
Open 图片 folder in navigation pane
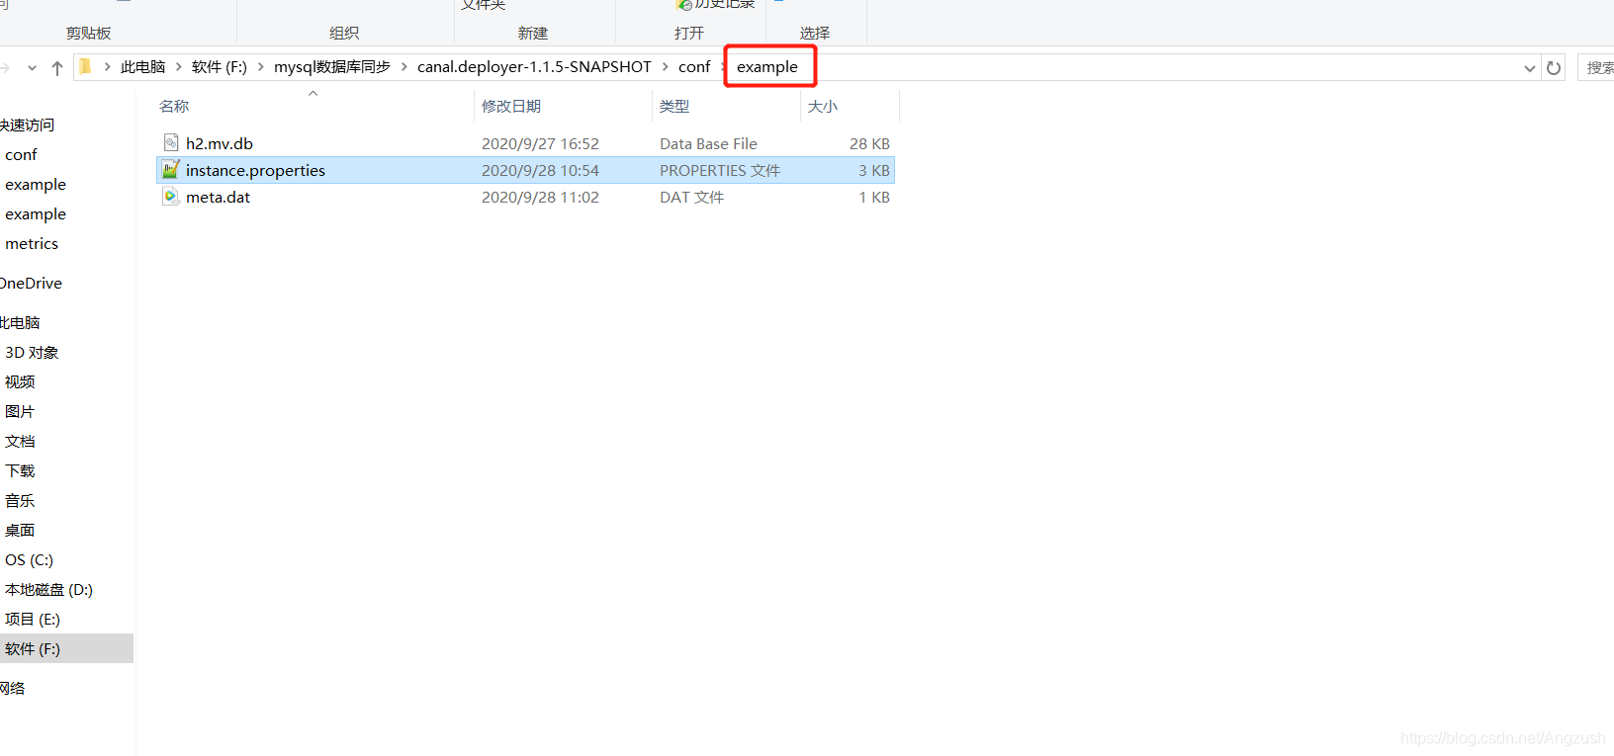pos(20,412)
